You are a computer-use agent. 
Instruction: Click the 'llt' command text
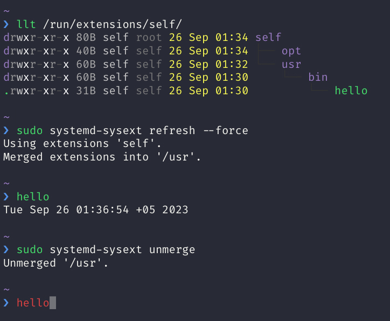(26, 24)
